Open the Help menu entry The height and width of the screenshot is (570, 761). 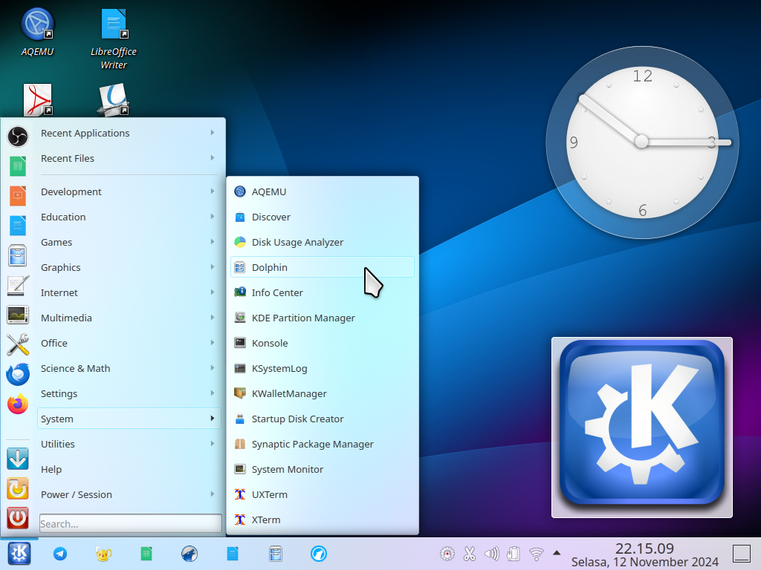pyautogui.click(x=129, y=469)
